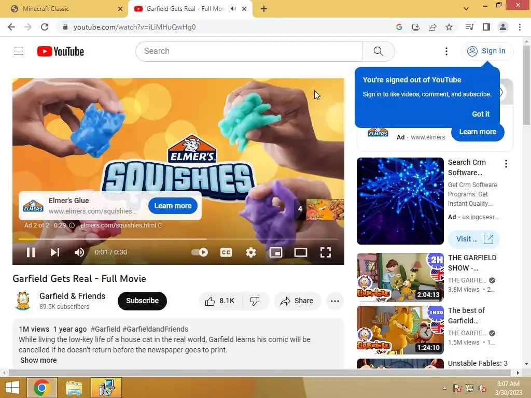The image size is (531, 398).
Task: Enable miniplayer mode
Action: 276,252
